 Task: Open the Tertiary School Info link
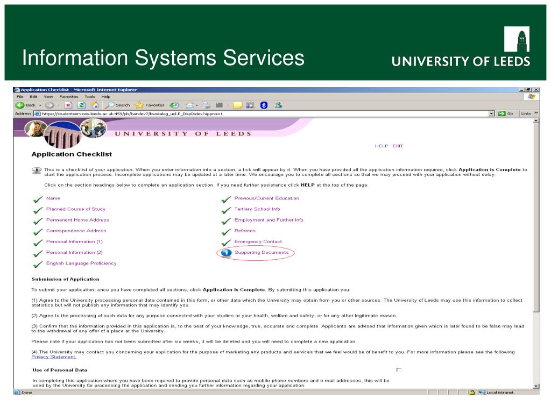point(257,209)
